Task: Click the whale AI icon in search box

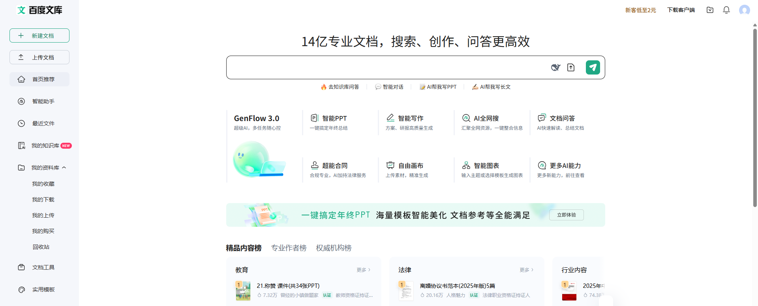Action: pos(555,67)
